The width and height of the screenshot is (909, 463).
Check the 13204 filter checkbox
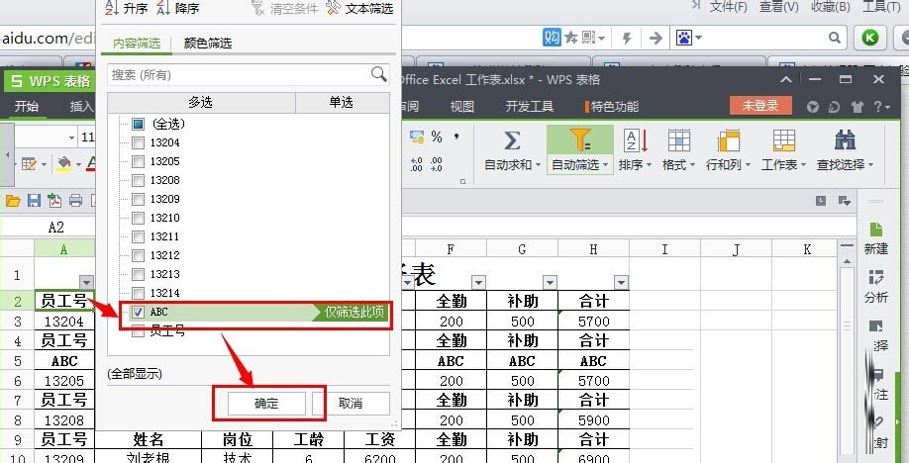138,143
